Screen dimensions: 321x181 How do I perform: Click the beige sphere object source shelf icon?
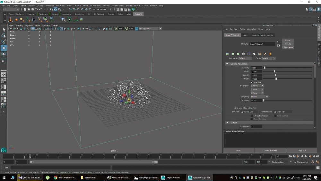click(x=22, y=19)
